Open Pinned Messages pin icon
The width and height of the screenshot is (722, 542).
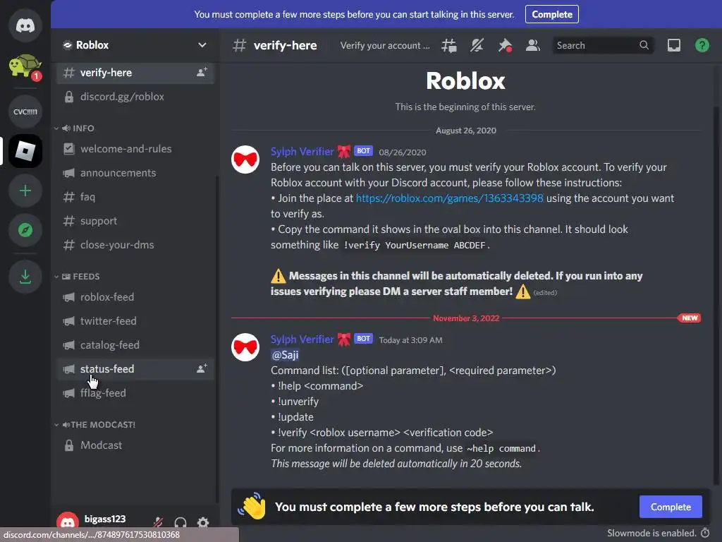point(505,45)
